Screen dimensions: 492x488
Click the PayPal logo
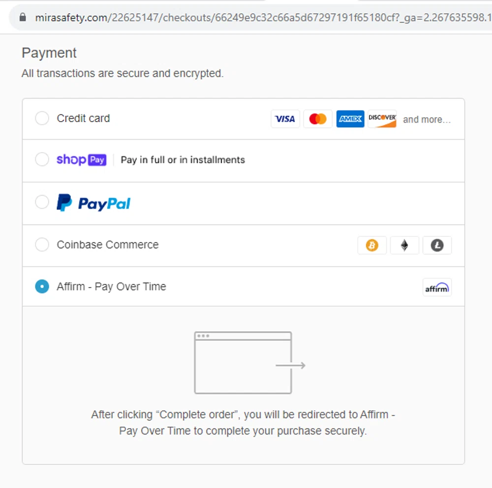[93, 202]
